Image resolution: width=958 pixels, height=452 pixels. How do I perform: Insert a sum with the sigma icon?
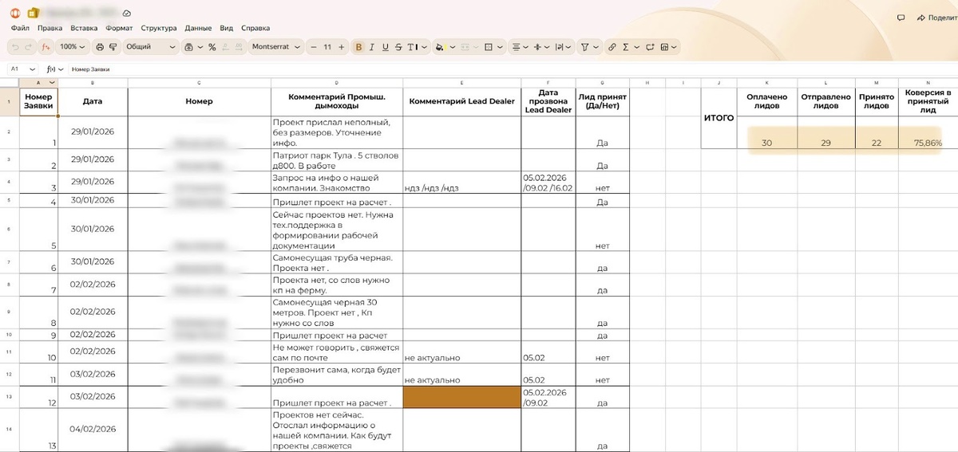tap(625, 47)
